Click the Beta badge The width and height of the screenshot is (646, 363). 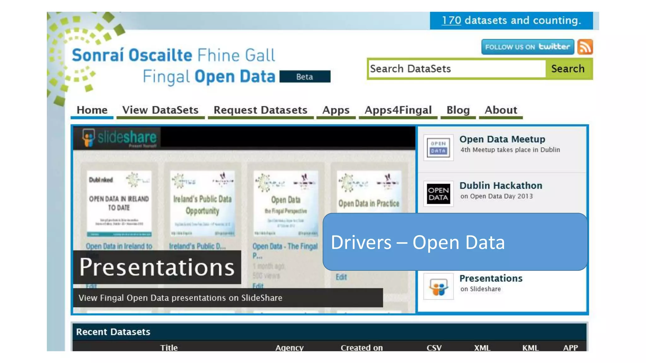pos(305,77)
